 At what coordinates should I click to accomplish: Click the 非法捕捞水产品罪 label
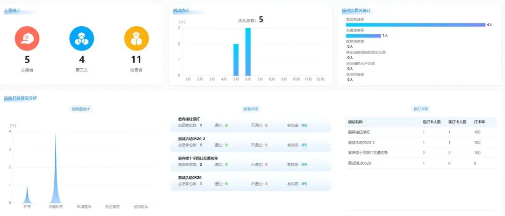pos(360,64)
